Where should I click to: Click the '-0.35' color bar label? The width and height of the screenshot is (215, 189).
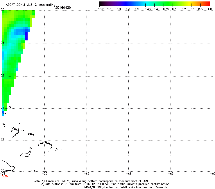click(165, 9)
